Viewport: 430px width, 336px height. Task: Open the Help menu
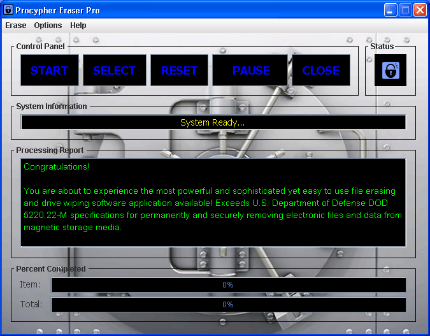78,26
